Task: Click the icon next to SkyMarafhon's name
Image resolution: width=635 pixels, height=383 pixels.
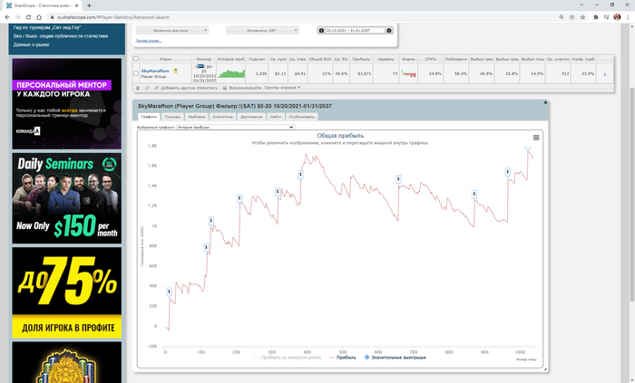Action: [x=176, y=72]
